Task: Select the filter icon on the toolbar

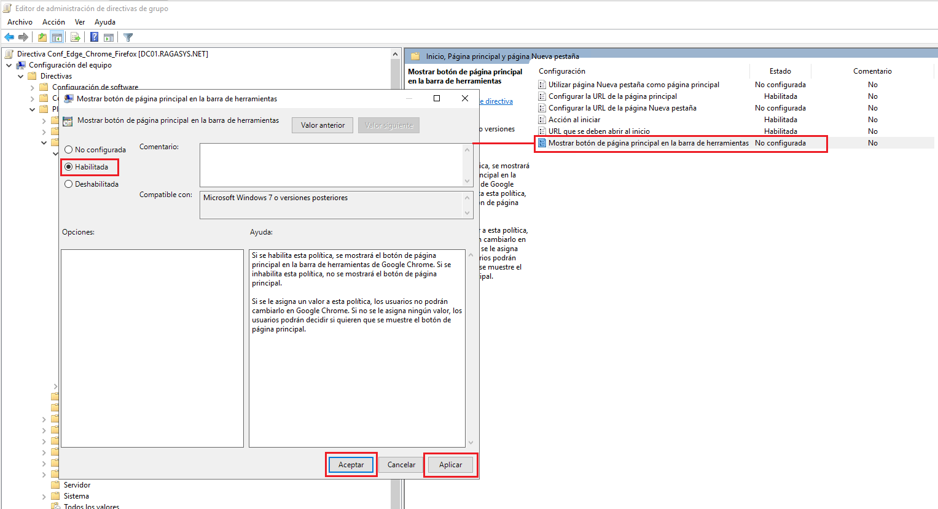Action: [127, 37]
